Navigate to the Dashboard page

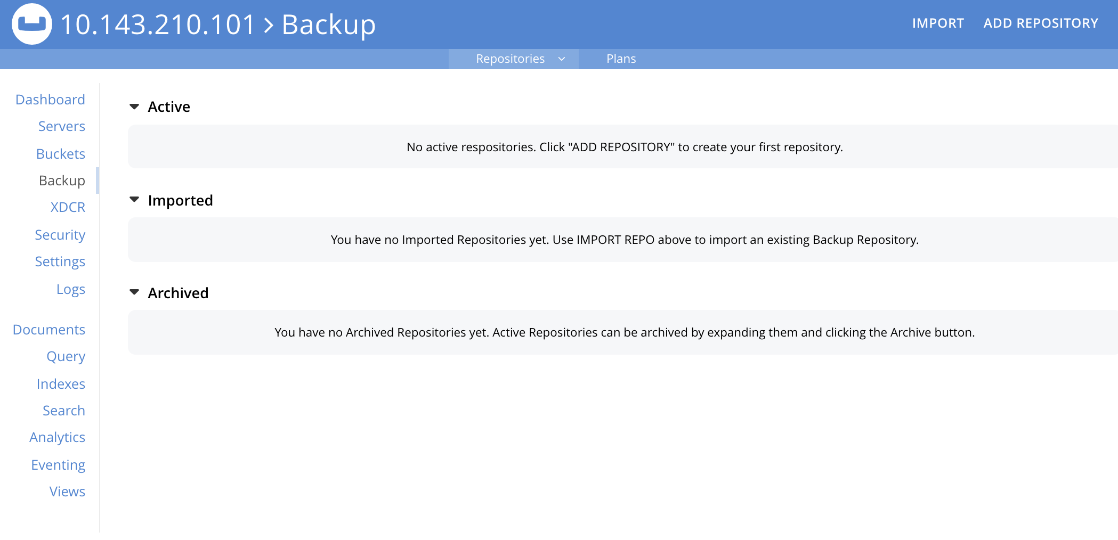[50, 99]
